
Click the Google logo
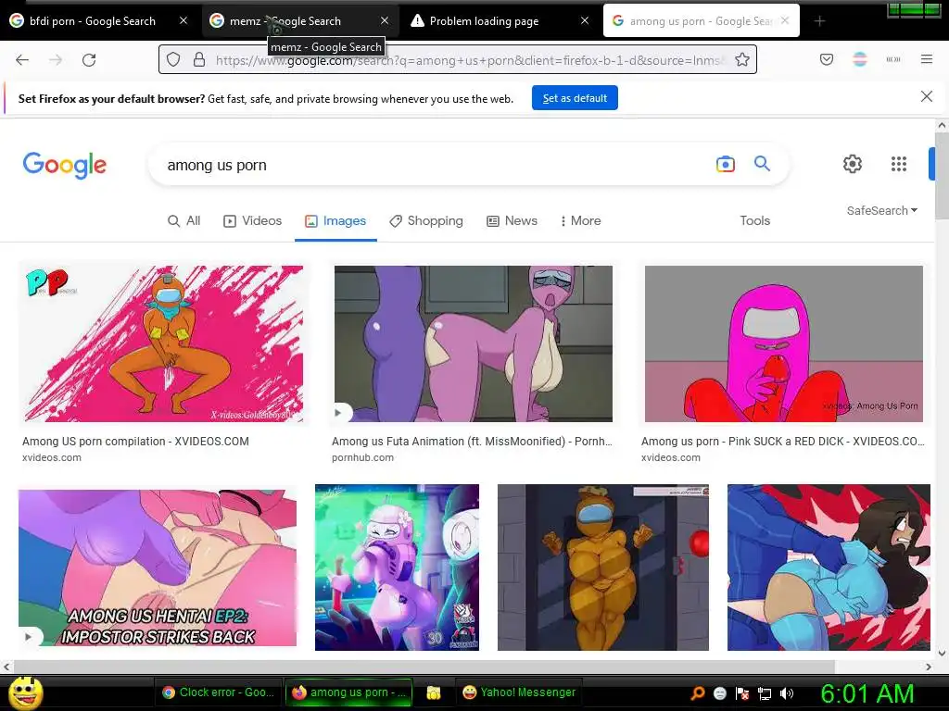pos(65,165)
